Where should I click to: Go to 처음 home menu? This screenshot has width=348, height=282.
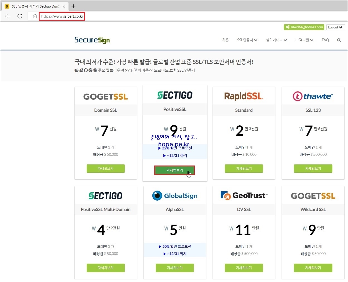click(x=225, y=40)
